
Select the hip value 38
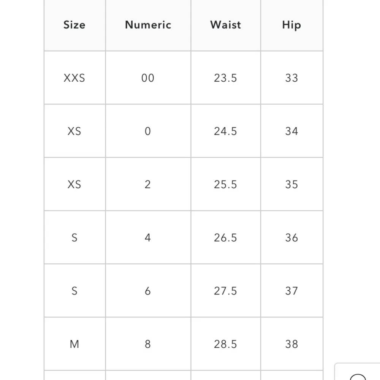pyautogui.click(x=291, y=344)
